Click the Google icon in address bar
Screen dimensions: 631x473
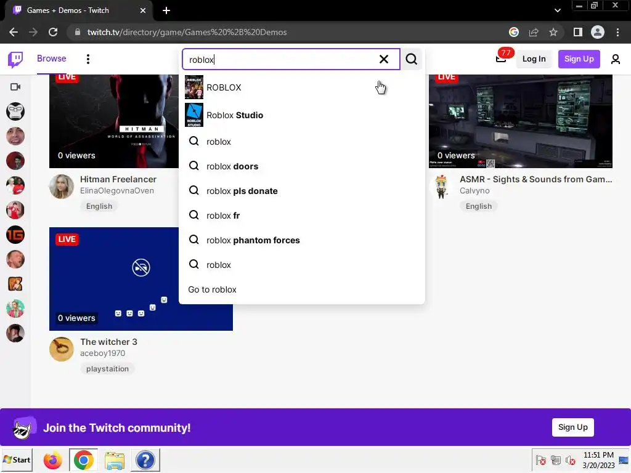click(x=514, y=32)
